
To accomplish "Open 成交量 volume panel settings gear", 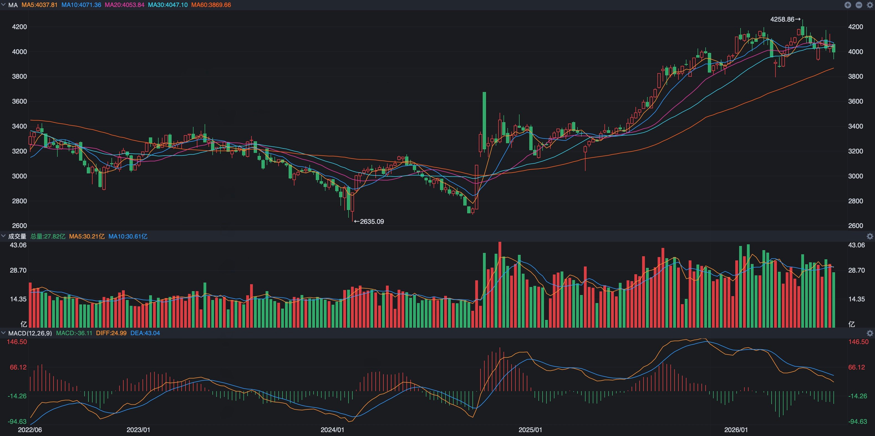I will click(x=869, y=236).
